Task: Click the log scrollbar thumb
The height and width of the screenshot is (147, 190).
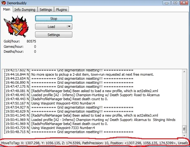Action: 185,129
